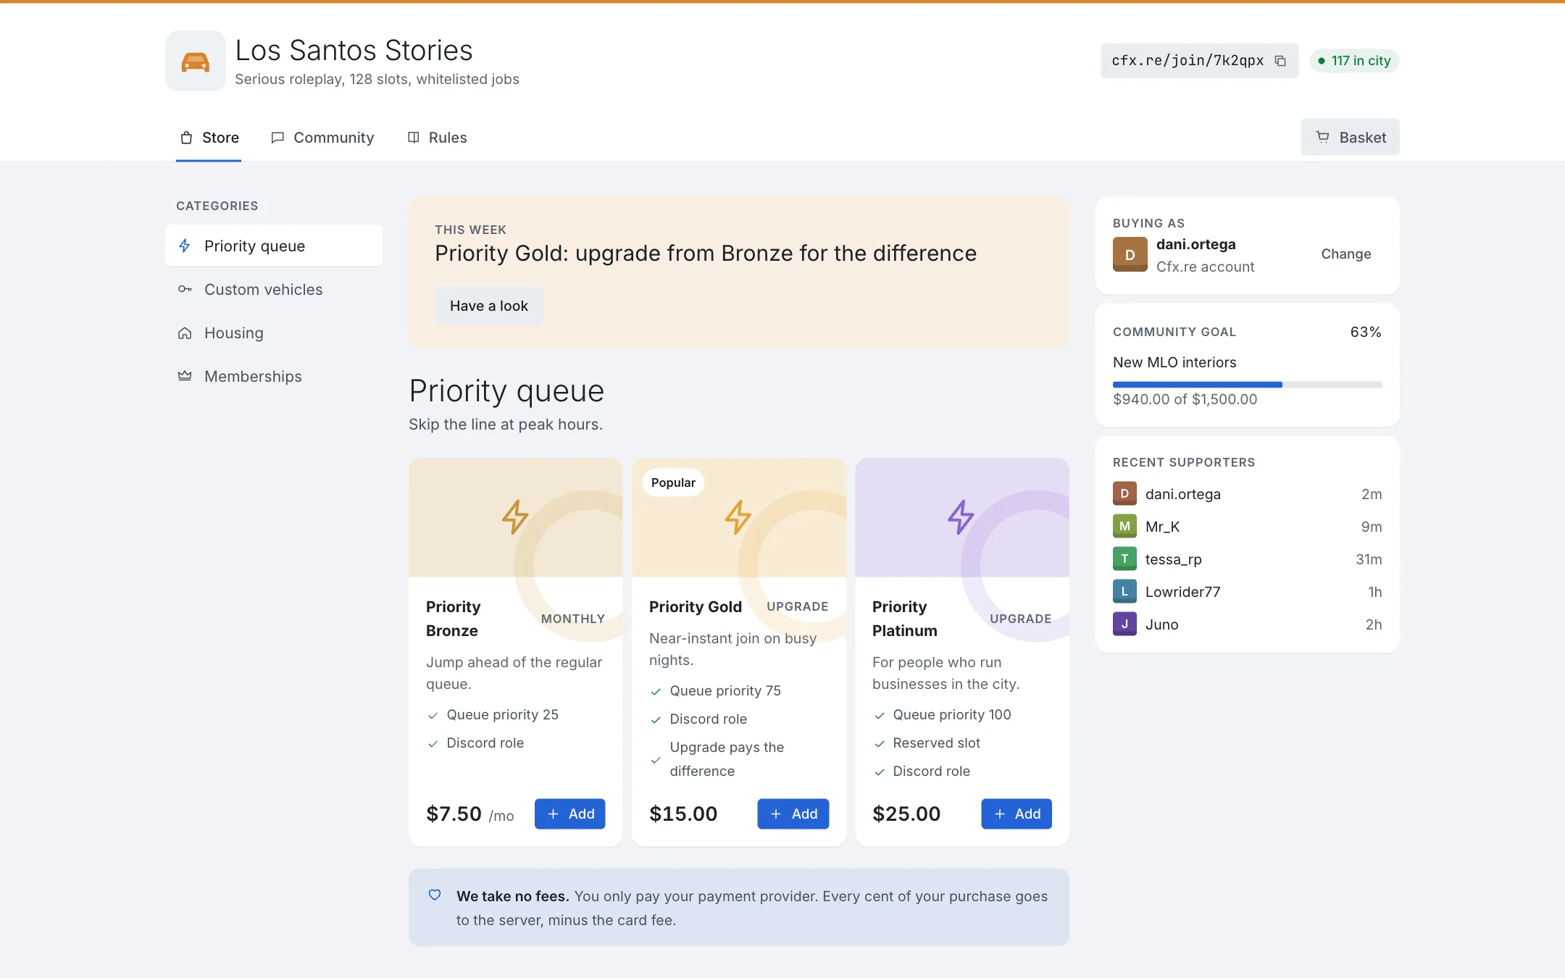
Task: Click the orange car server logo
Action: (195, 61)
